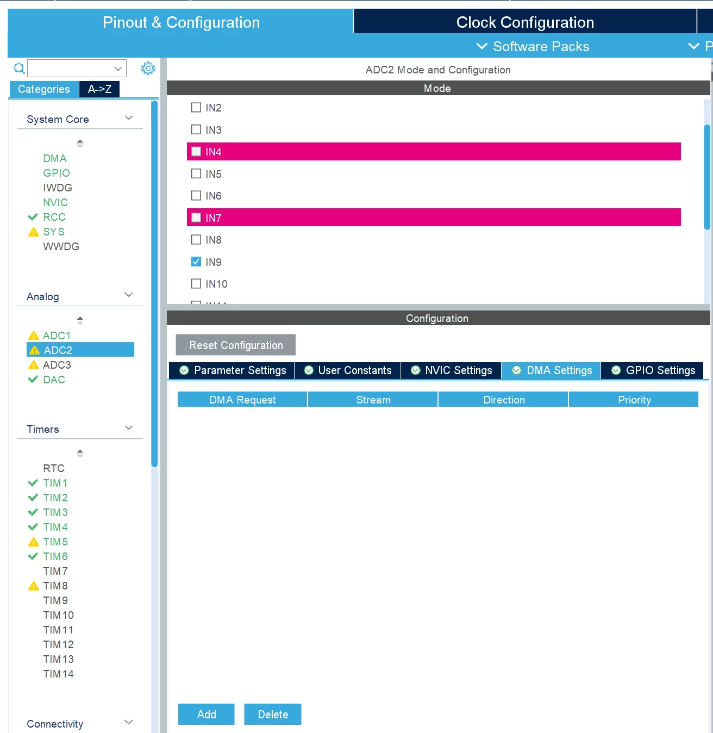The width and height of the screenshot is (713, 733).
Task: Click the green checkmark beside RCC
Action: [33, 217]
